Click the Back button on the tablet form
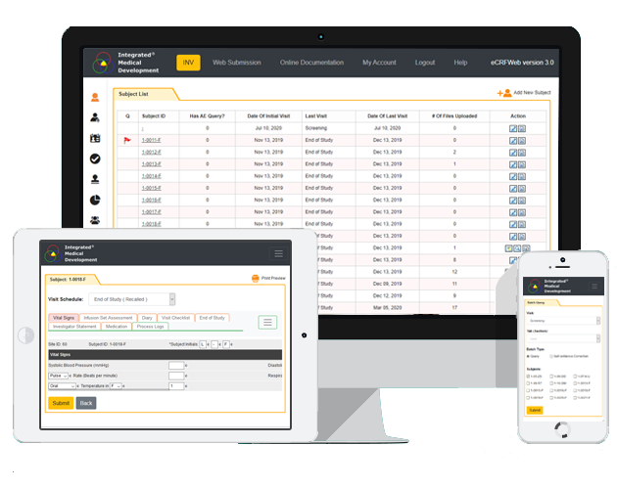The height and width of the screenshot is (489, 617). click(86, 403)
